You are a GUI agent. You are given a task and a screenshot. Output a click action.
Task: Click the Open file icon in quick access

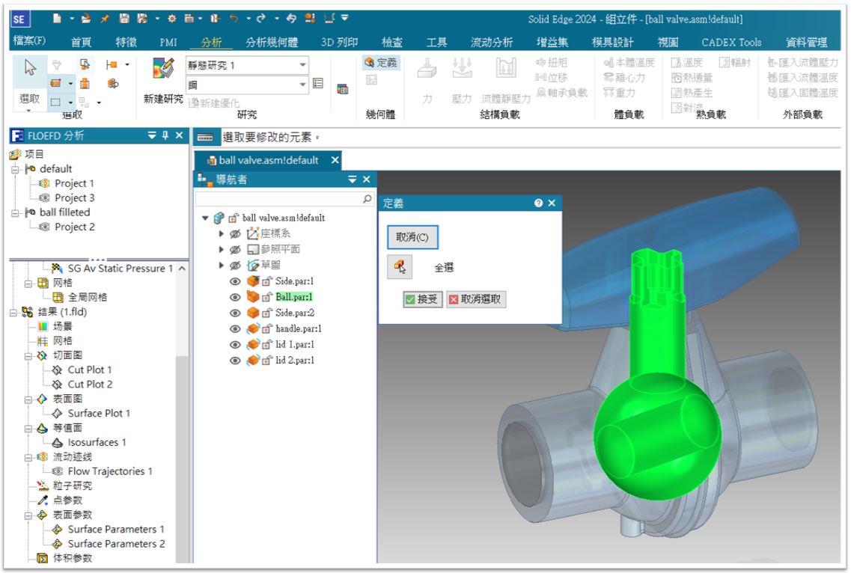[86, 19]
